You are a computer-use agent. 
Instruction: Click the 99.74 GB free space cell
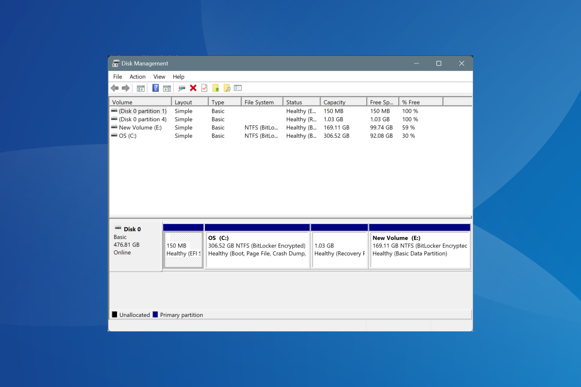[381, 128]
